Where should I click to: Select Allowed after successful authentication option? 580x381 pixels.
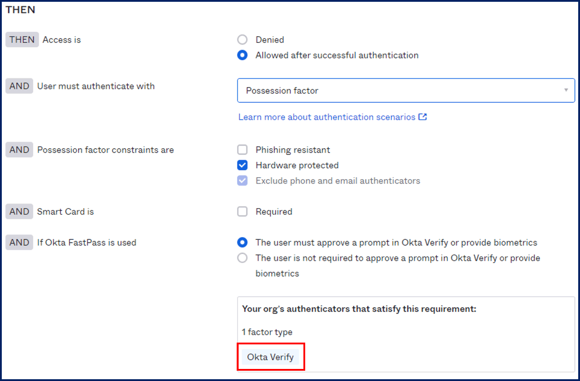pos(242,55)
